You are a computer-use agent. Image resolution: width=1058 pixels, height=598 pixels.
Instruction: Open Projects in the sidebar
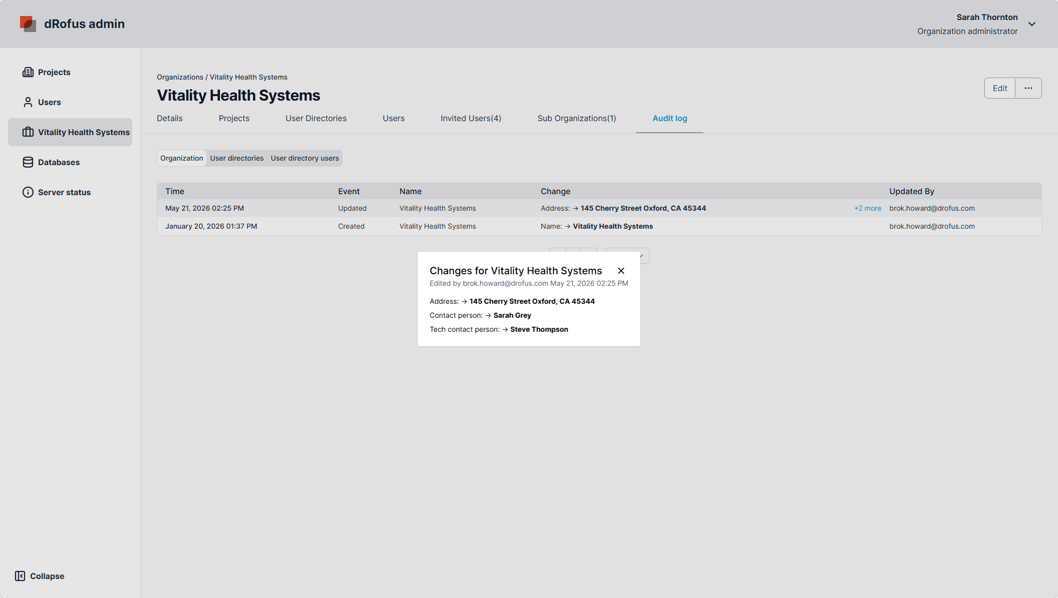70,72
